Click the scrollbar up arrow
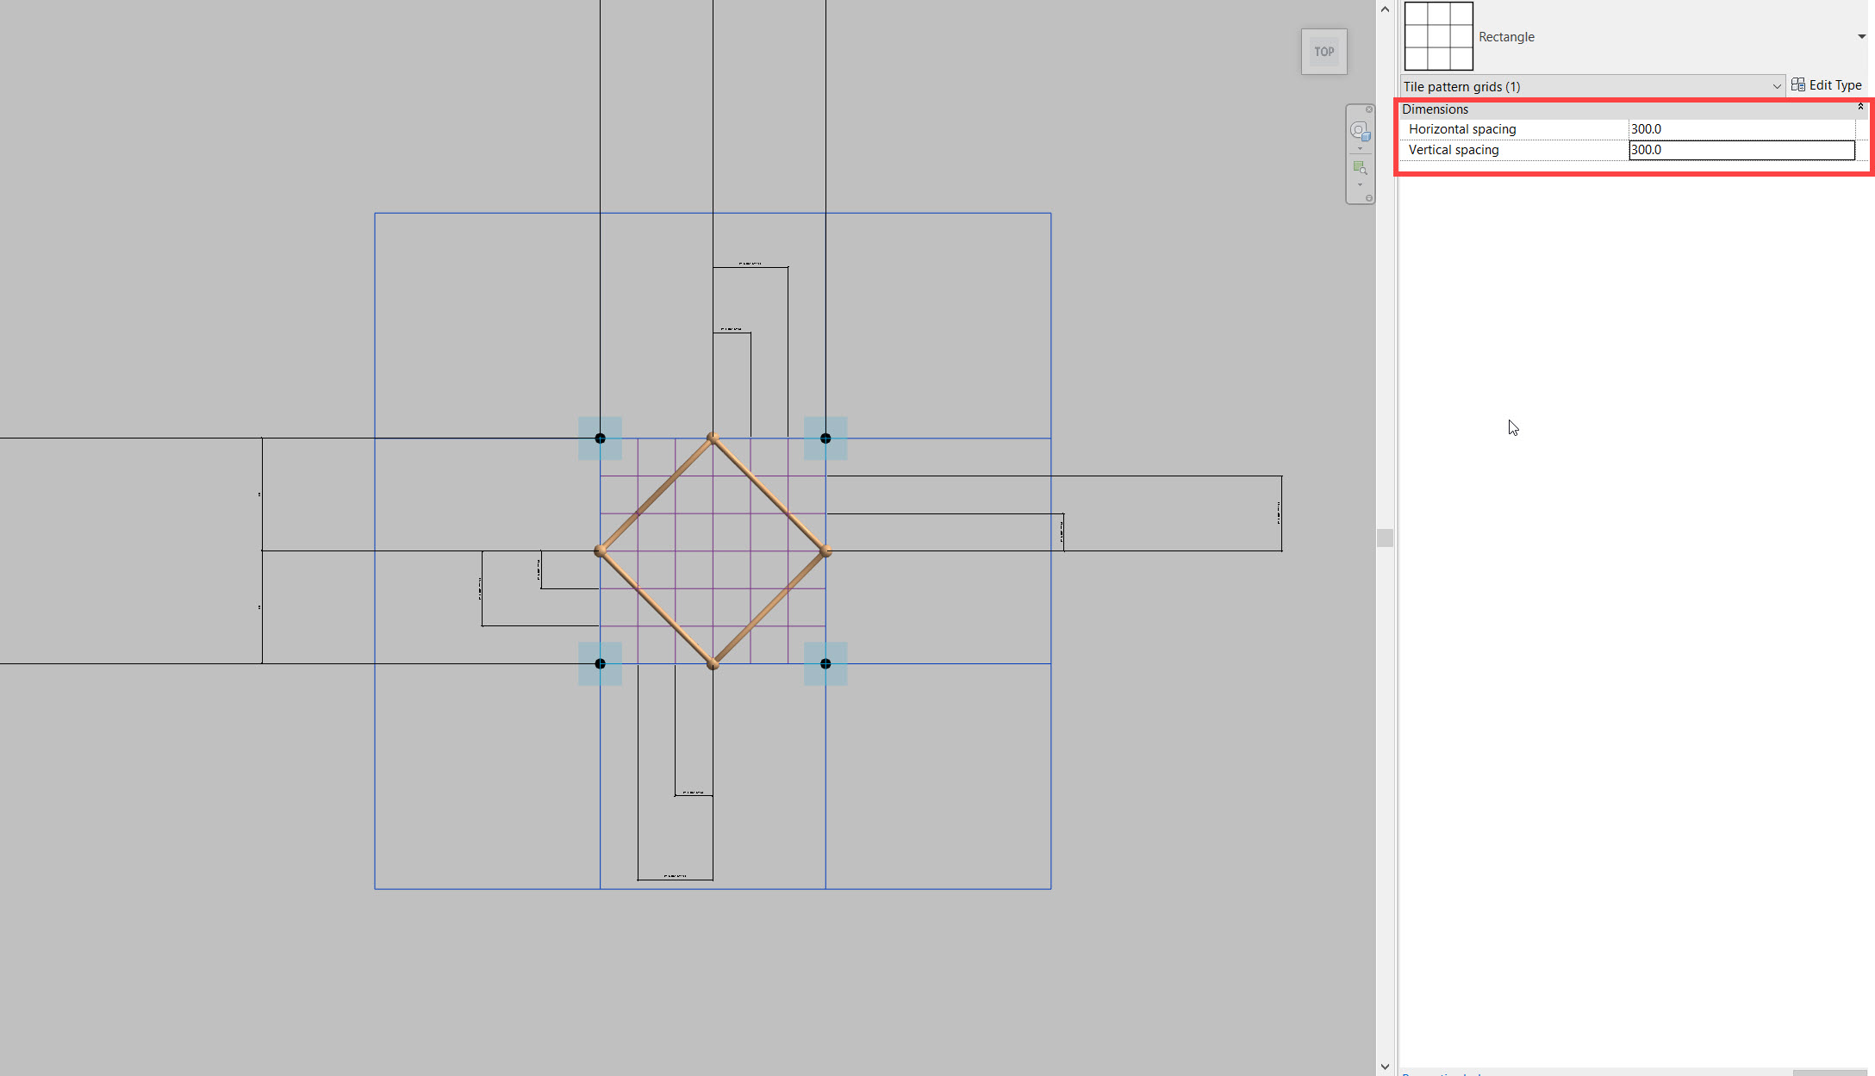The image size is (1875, 1076). [x=1385, y=9]
